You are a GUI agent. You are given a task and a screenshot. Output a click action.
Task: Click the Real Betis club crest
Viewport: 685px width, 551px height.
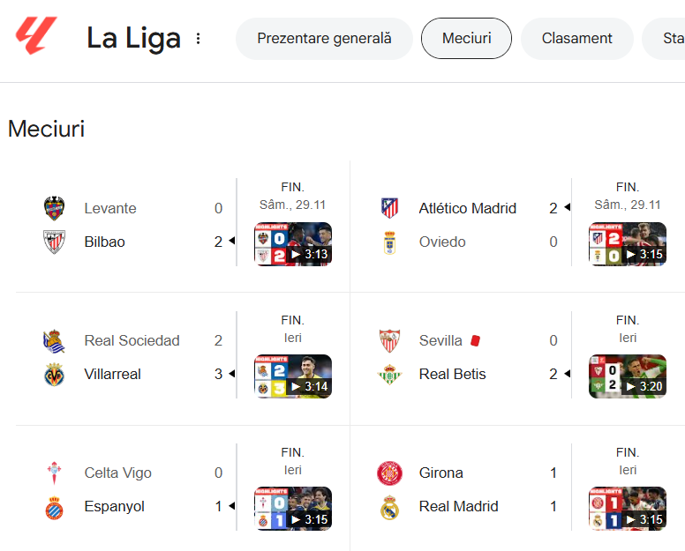tap(389, 374)
